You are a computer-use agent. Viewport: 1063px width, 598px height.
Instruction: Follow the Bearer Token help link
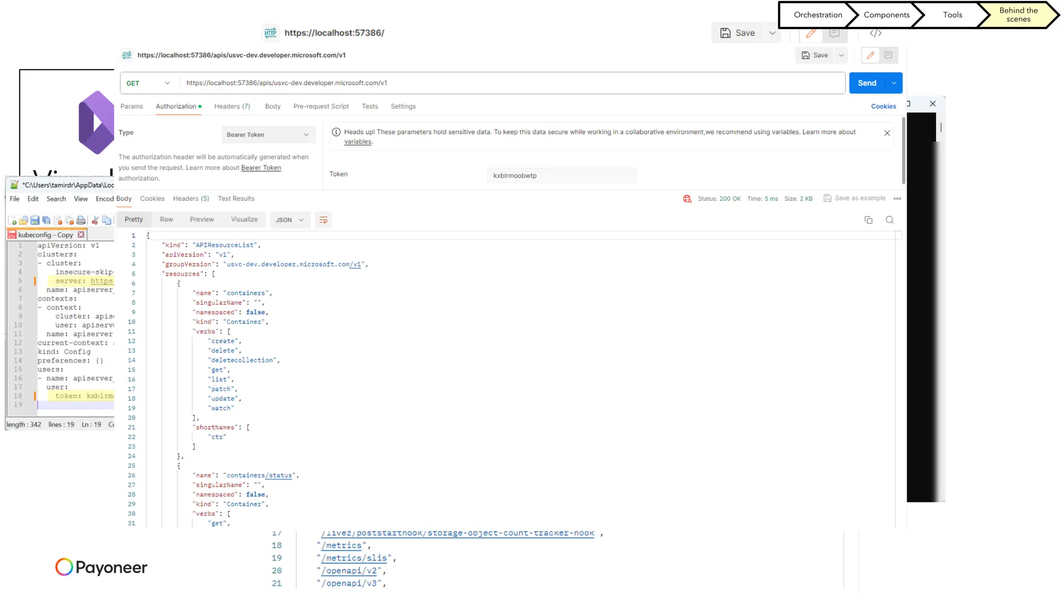[x=261, y=168]
